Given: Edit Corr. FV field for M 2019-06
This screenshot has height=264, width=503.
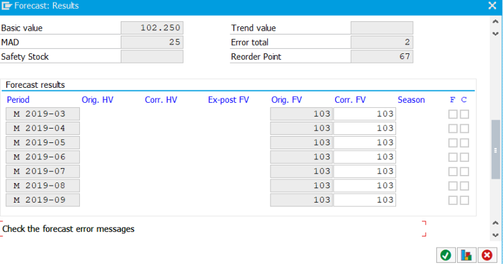Looking at the screenshot, I should tap(365, 157).
